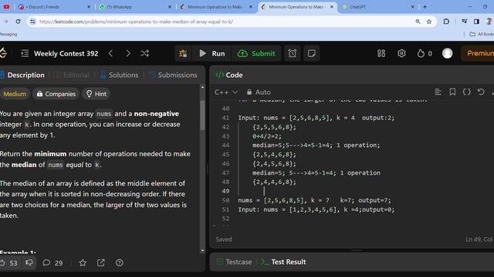Open the layout grid icon
The image size is (494, 277).
(381, 53)
